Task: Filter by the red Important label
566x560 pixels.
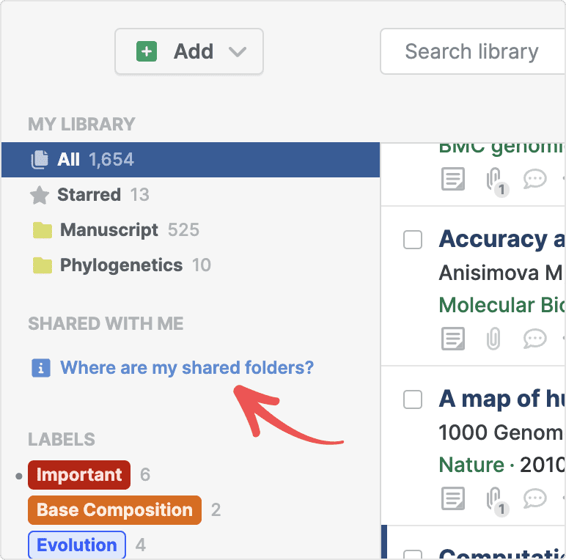Action: pos(79,475)
